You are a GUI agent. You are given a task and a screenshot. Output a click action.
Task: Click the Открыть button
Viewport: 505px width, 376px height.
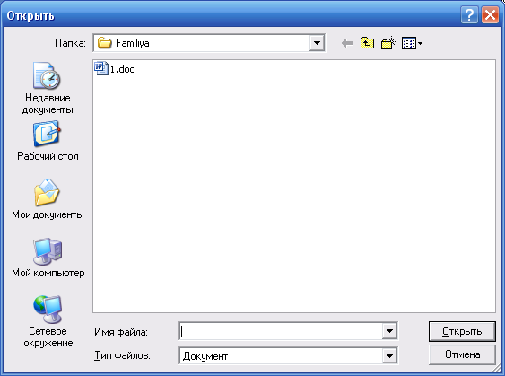pos(462,331)
